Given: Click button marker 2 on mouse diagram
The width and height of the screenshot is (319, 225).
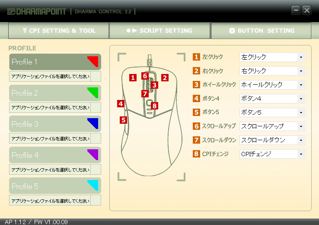Looking at the screenshot, I should click(164, 78).
